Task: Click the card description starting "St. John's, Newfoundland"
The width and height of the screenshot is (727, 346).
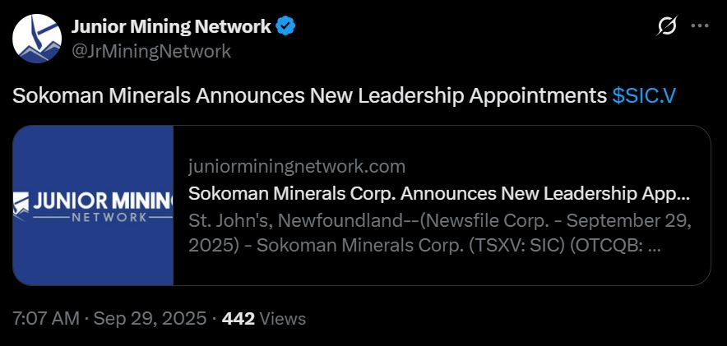Action: click(439, 220)
